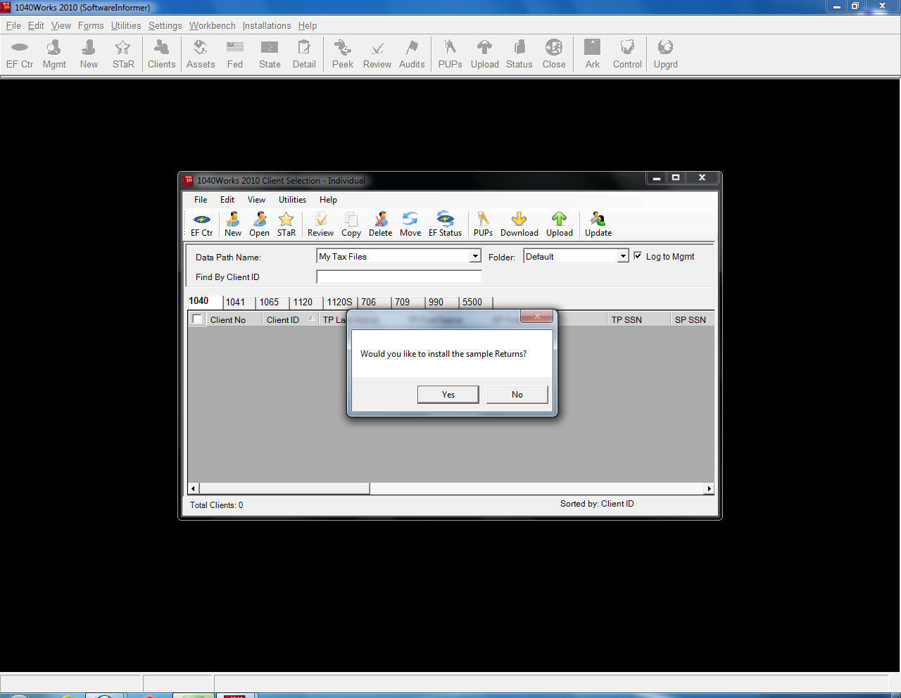Click Review icon in main toolbar

pyautogui.click(x=377, y=54)
